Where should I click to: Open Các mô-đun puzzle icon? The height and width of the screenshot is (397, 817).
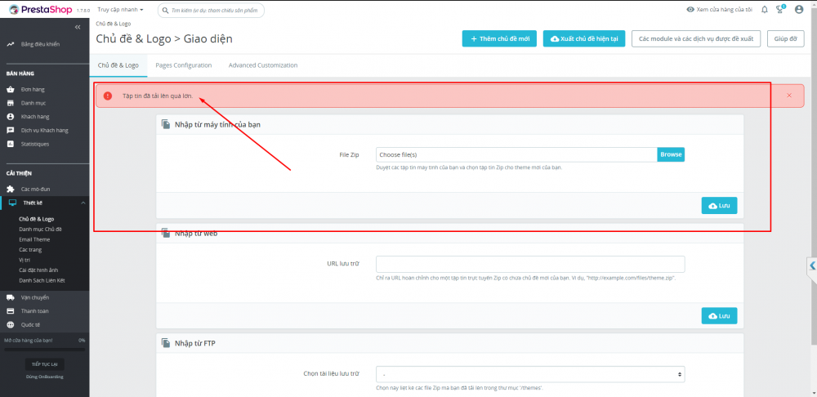(10, 190)
